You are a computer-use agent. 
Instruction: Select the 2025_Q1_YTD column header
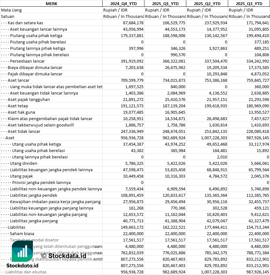(165, 4)
